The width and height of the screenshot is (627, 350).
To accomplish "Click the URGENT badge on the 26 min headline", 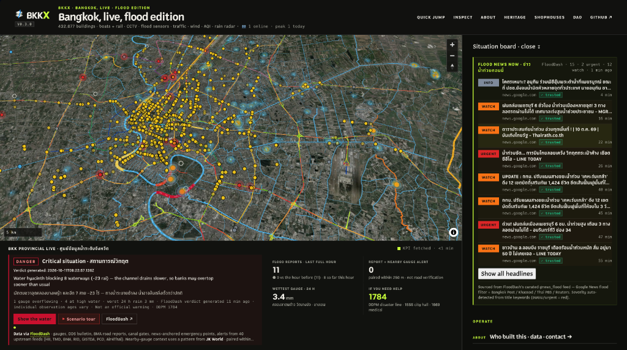I will (488, 154).
